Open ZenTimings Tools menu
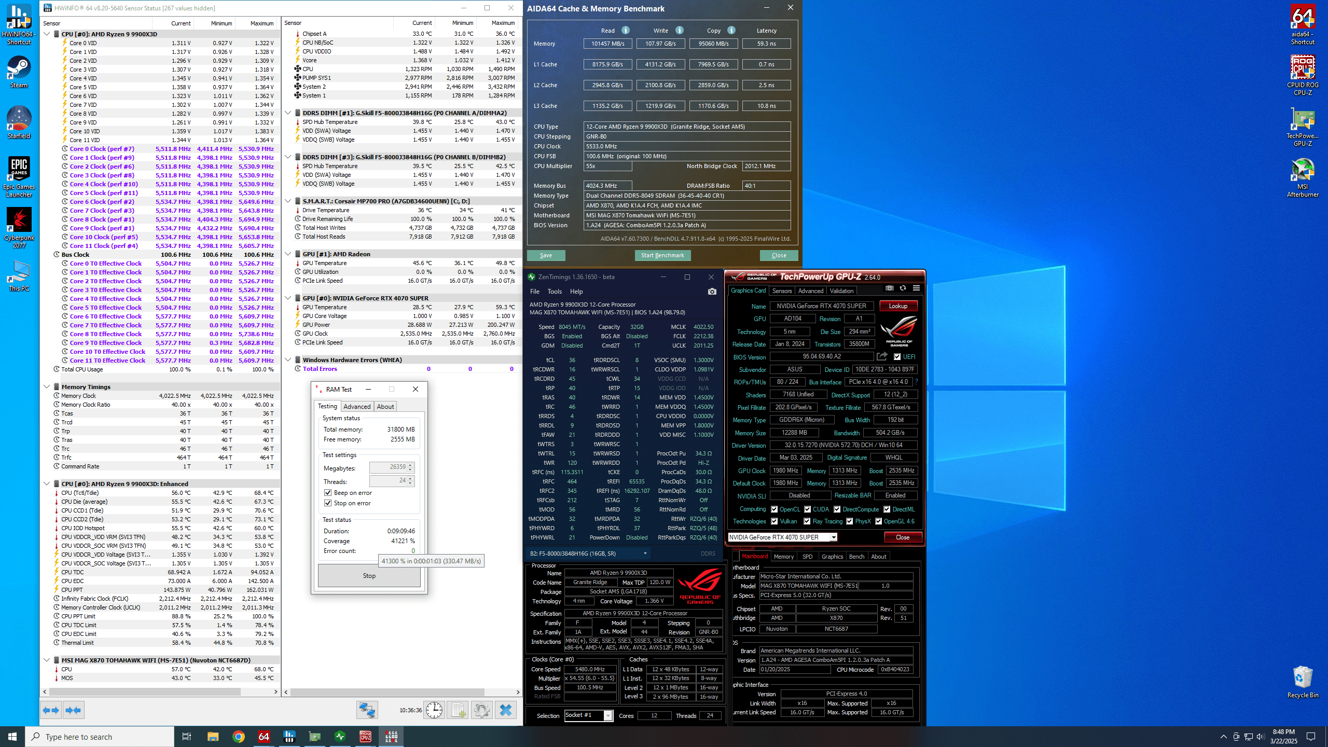Viewport: 1328px width, 747px height. [555, 292]
